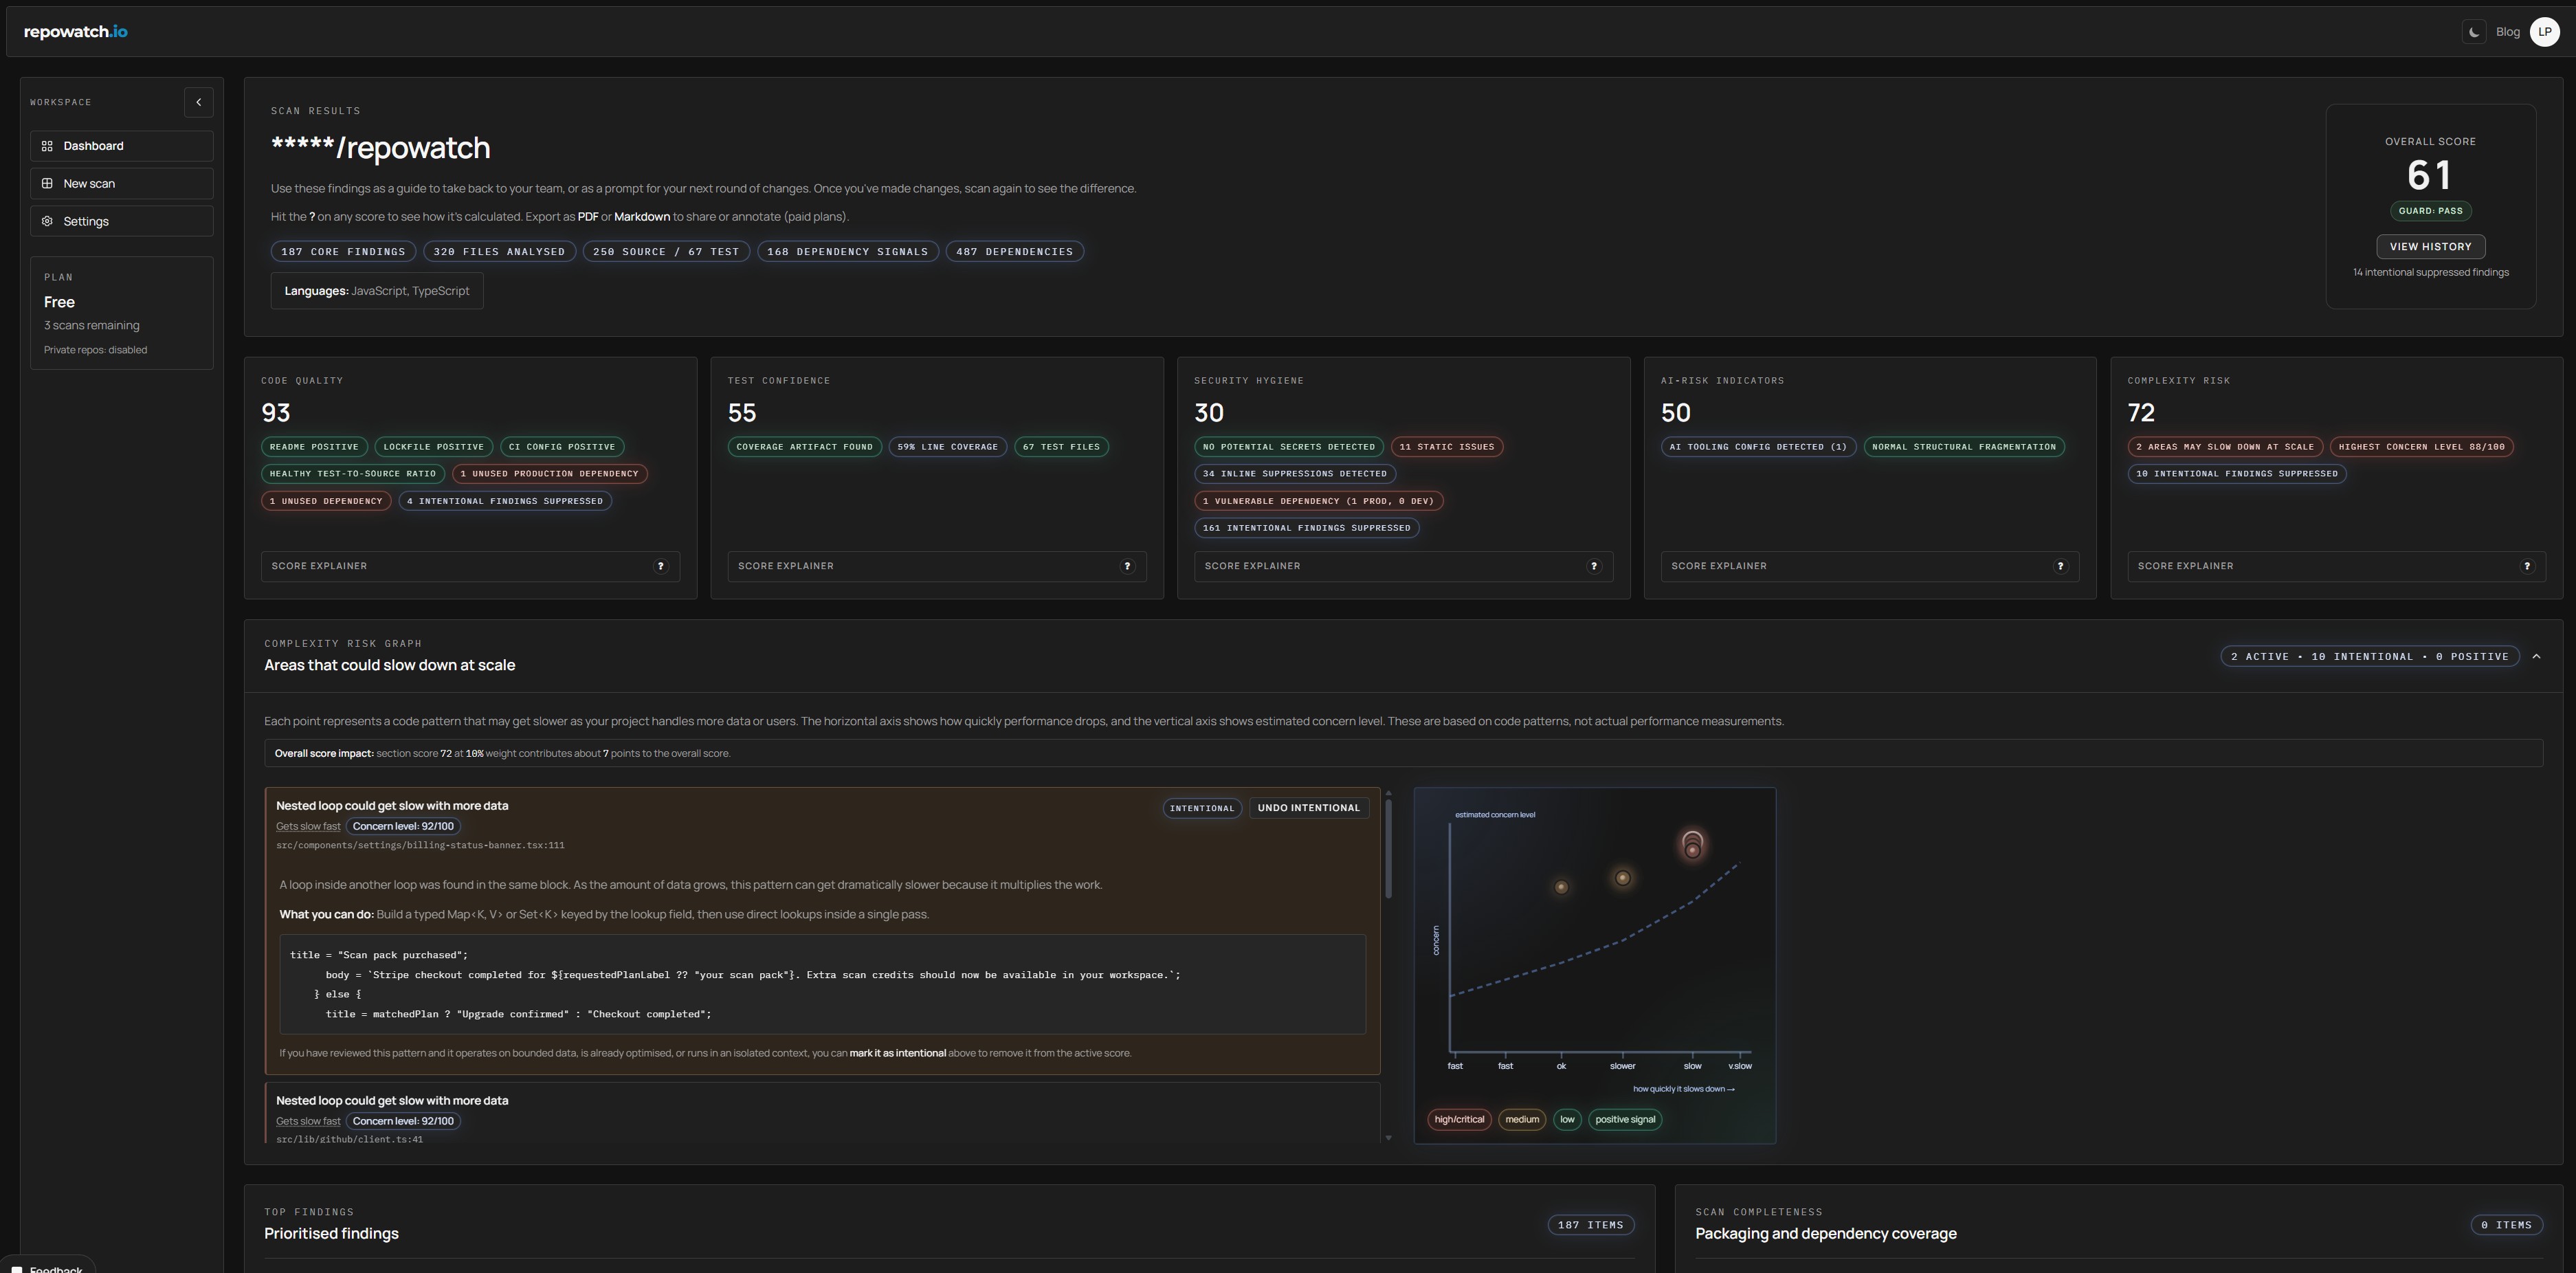Screen dimensions: 2576x1273
Task: Click the Guard: Pass badge
Action: tap(2430, 211)
